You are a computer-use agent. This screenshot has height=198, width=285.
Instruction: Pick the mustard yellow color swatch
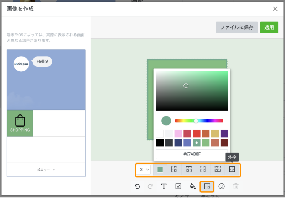coord(215,133)
